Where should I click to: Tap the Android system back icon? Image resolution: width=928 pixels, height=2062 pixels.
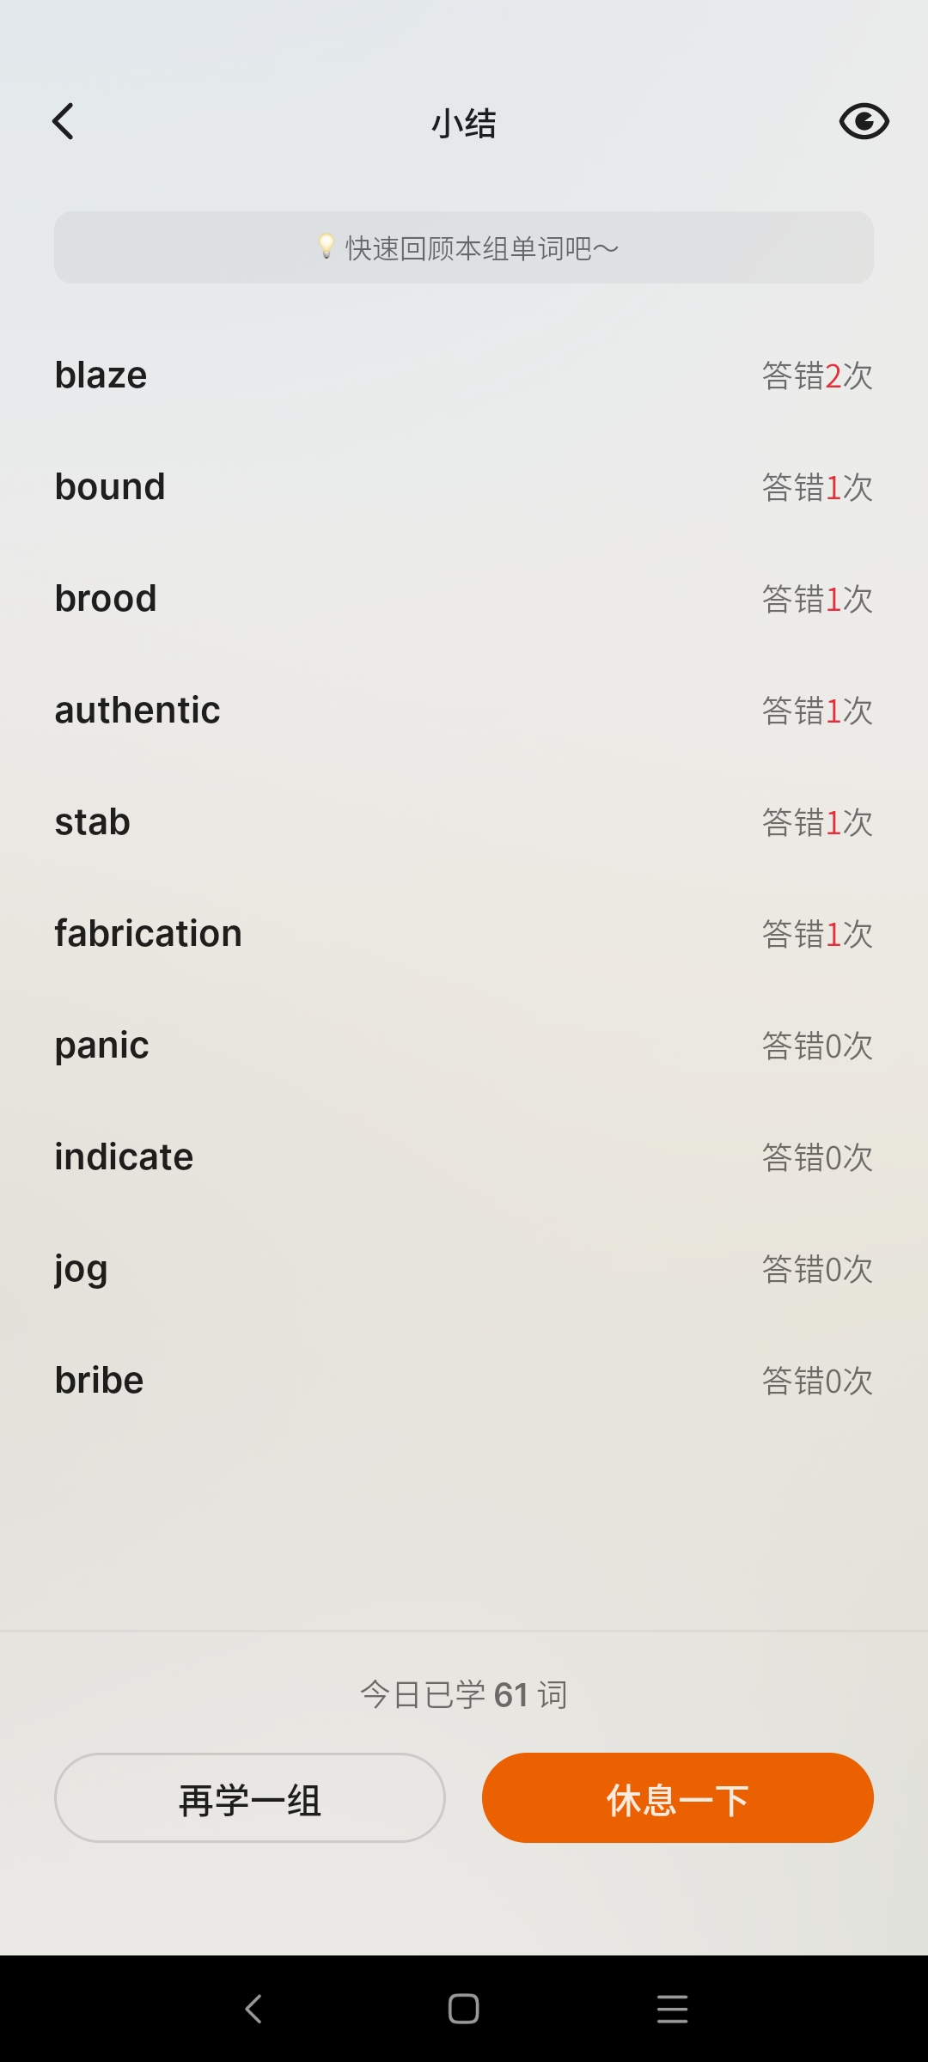(x=253, y=2009)
